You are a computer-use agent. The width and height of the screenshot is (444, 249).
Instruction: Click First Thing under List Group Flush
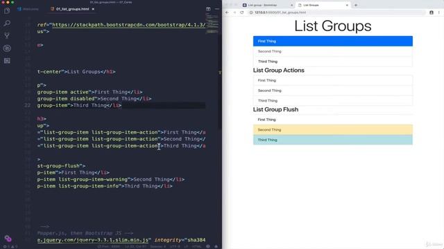(333, 120)
